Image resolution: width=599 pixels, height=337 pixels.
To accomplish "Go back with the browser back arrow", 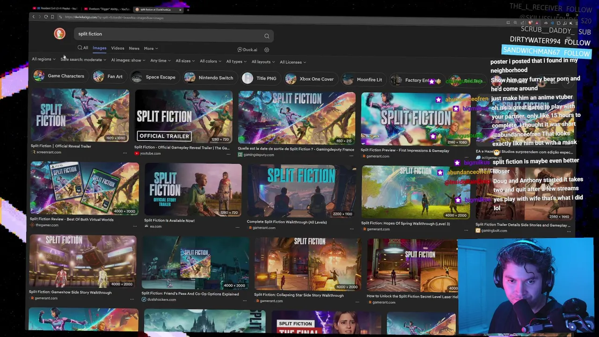I will (33, 17).
